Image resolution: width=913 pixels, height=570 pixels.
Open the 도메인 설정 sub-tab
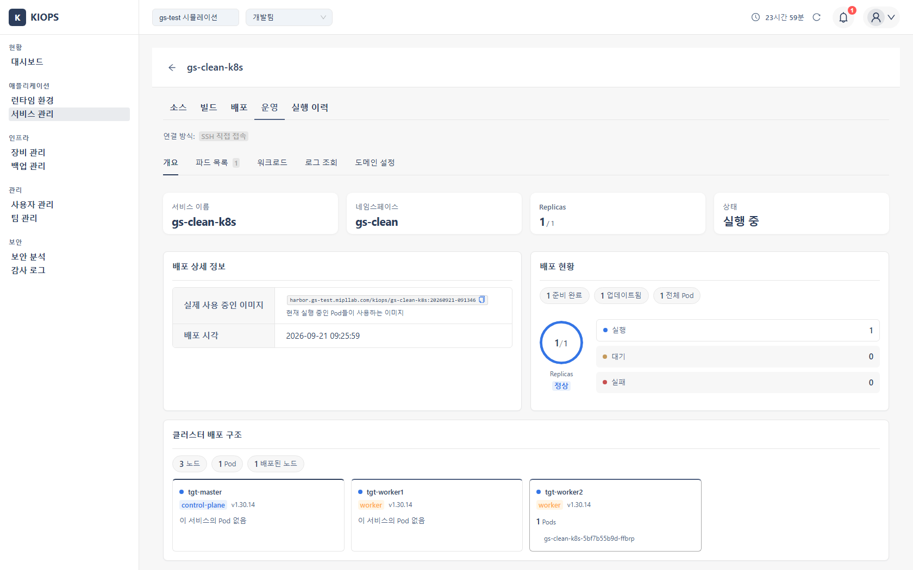coord(375,163)
